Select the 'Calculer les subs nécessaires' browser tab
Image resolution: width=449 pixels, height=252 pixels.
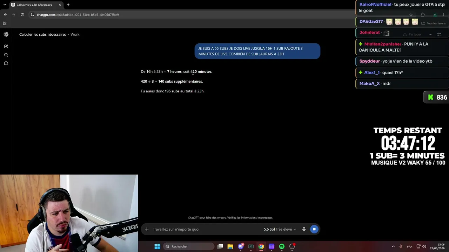point(36,5)
